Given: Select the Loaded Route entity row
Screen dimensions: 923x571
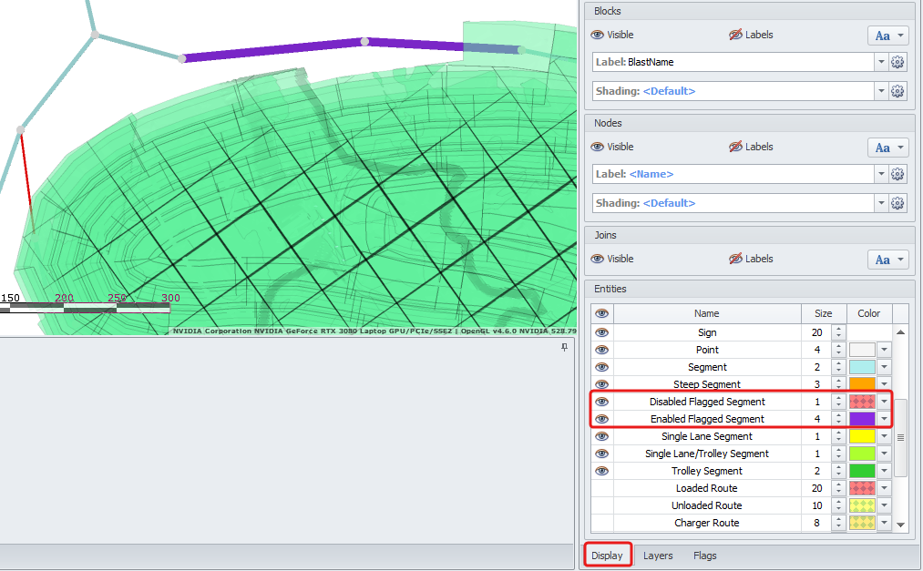Looking at the screenshot, I should click(706, 488).
